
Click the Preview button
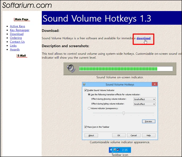[x=149, y=121]
